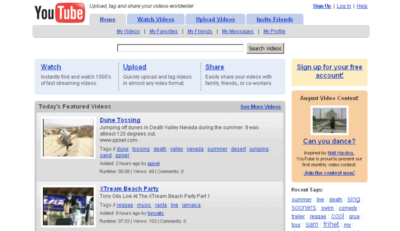Click the Log In link
This screenshot has width=400, height=231.
[344, 6]
